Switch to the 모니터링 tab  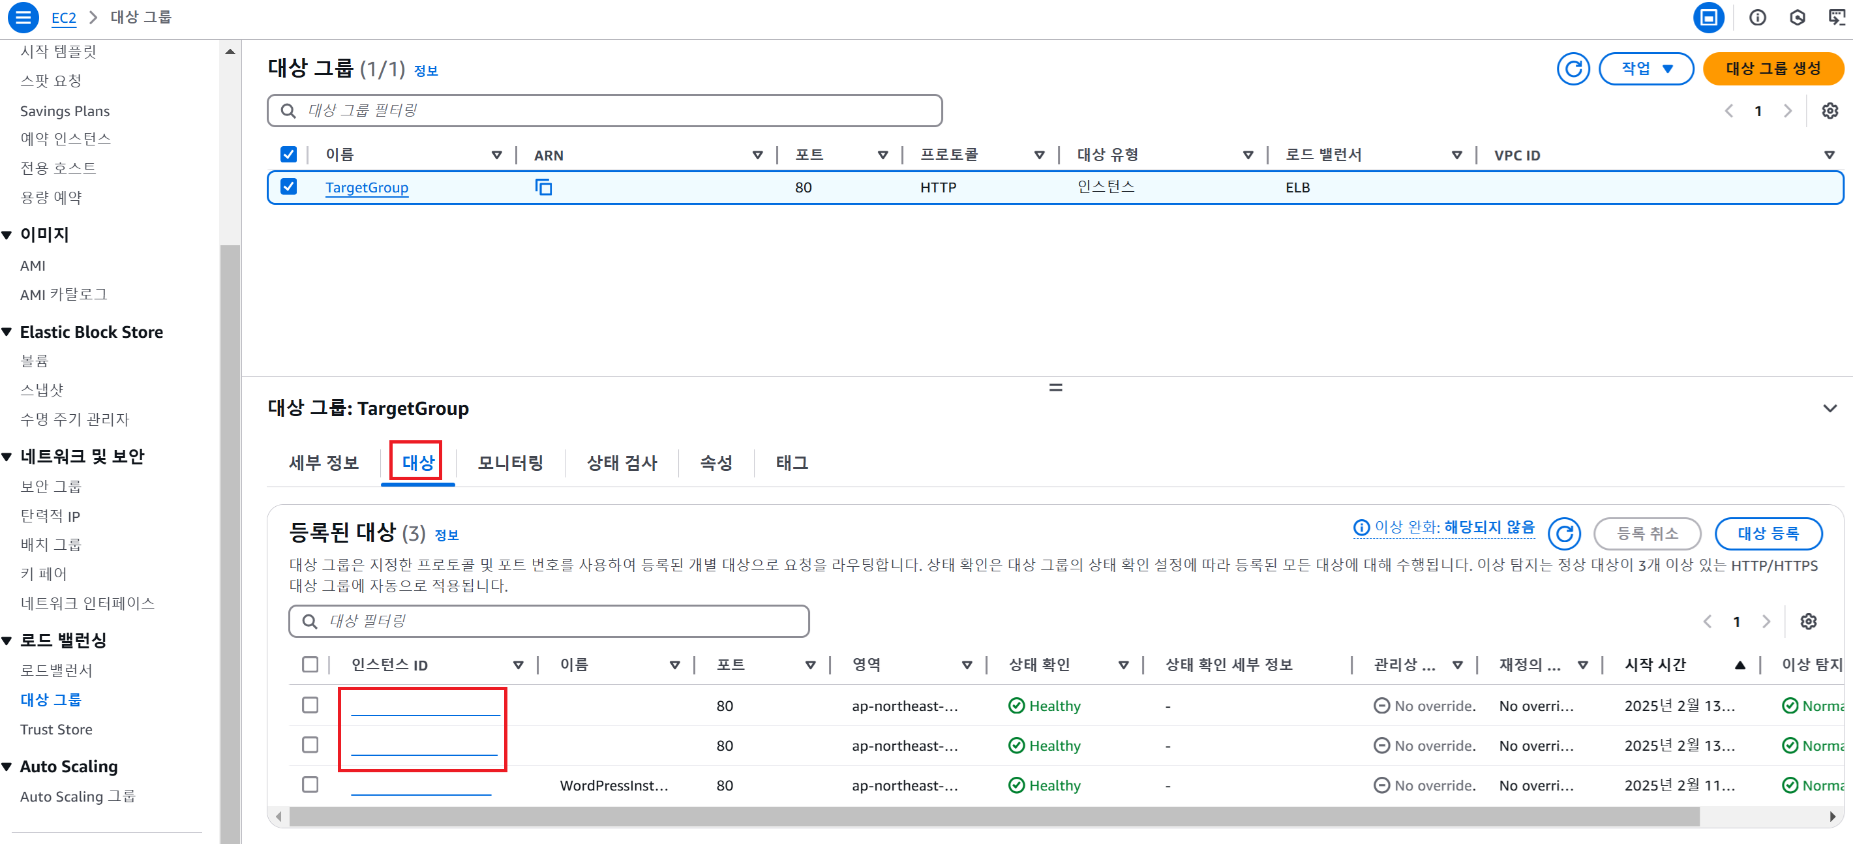coord(510,462)
